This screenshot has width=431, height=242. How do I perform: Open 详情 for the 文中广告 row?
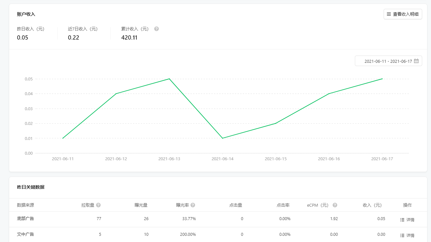tap(407, 235)
